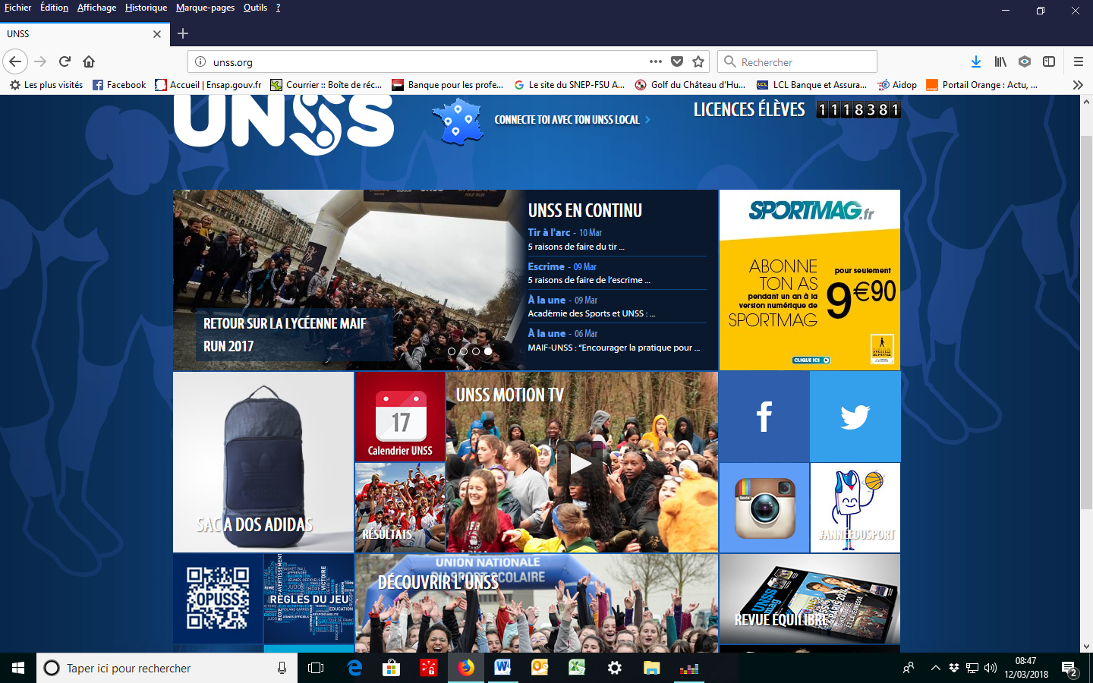Viewport: 1093px width, 683px height.
Task: Select the first slideshow dot
Action: (x=452, y=351)
